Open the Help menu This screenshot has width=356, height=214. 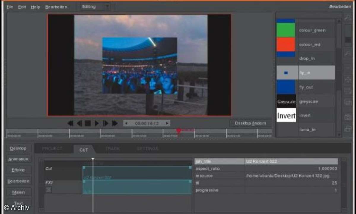coord(35,7)
